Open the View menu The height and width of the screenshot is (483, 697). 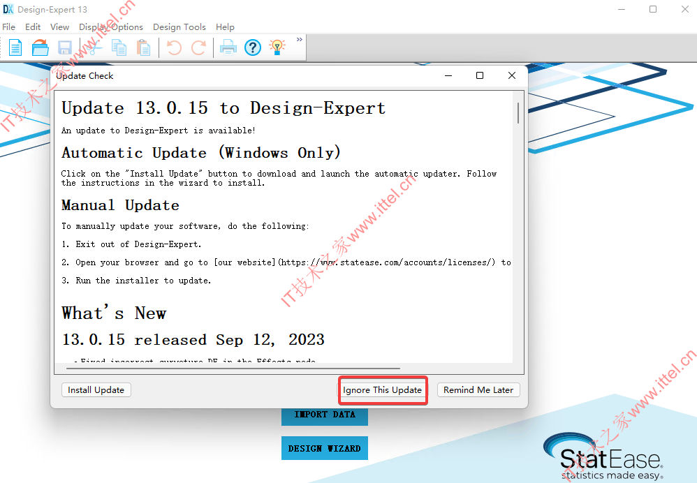point(59,27)
